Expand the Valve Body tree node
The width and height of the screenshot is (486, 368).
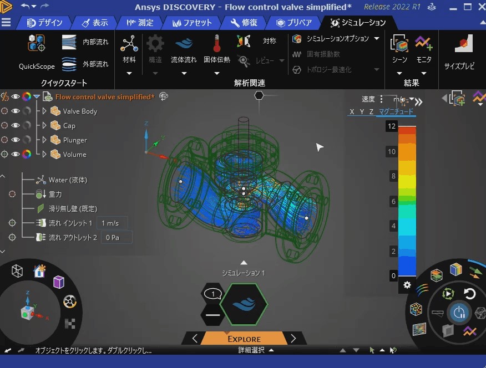click(x=44, y=111)
